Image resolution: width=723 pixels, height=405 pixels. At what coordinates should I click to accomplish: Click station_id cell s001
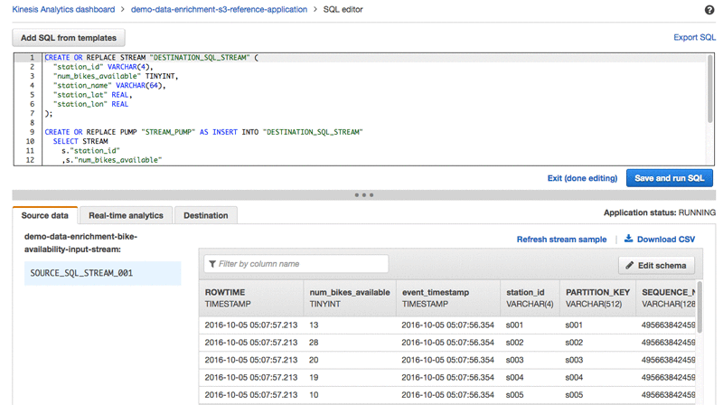tap(514, 325)
